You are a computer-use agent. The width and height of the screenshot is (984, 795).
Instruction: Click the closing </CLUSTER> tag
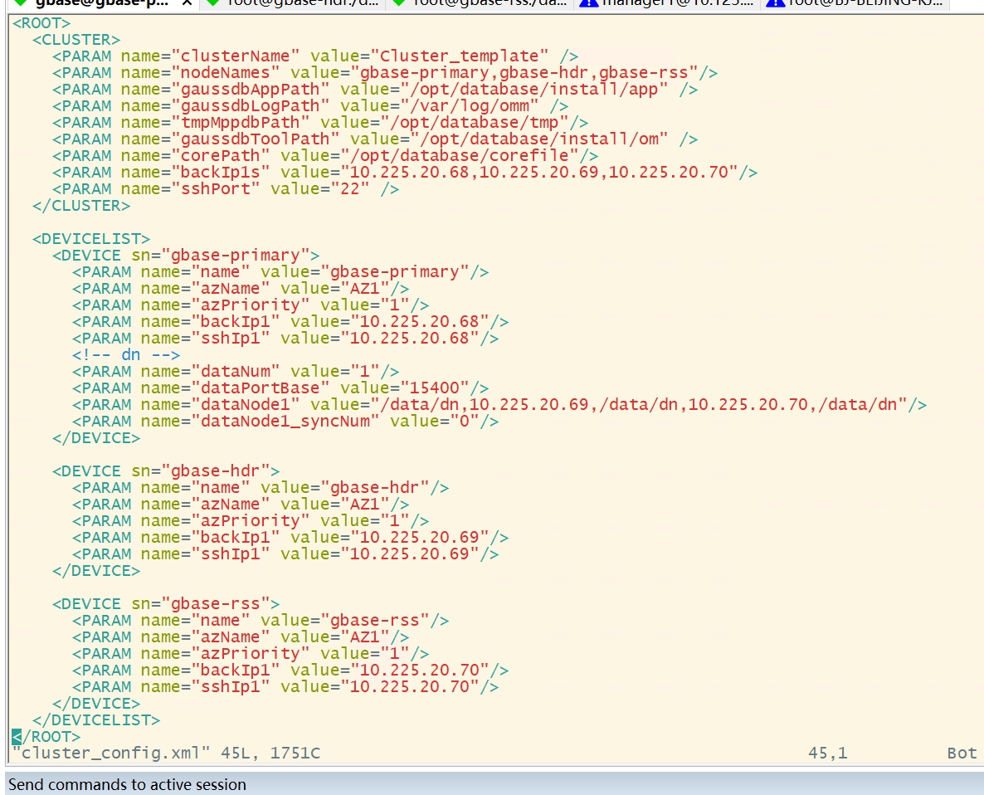tap(81, 205)
